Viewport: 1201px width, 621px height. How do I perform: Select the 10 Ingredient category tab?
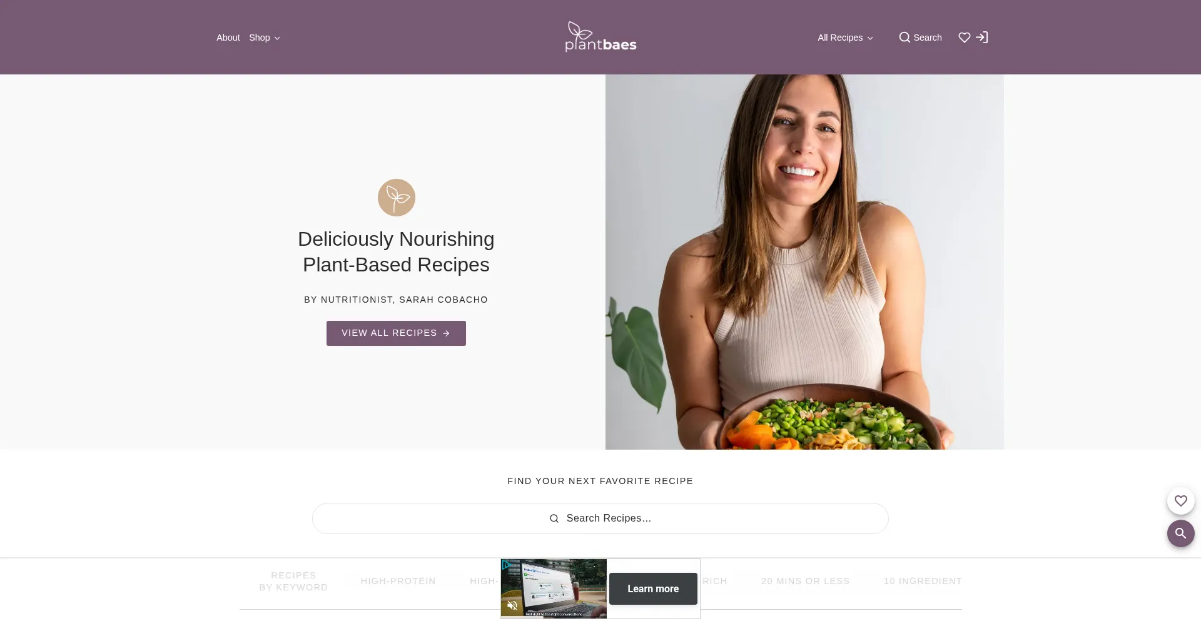pos(923,581)
